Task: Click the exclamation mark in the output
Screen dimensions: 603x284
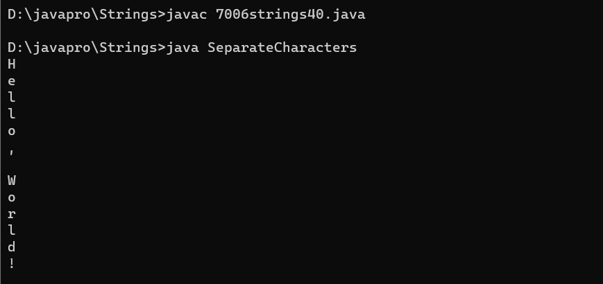Action: 12,263
